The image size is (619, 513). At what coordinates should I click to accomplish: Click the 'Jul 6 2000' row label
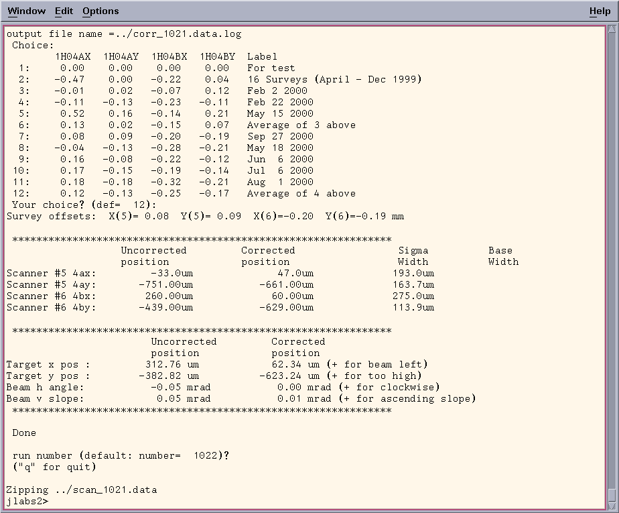[280, 171]
